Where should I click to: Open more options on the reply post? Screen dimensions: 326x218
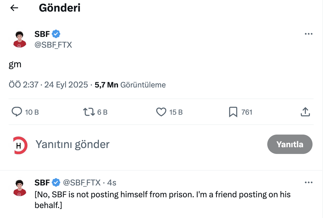(308, 183)
